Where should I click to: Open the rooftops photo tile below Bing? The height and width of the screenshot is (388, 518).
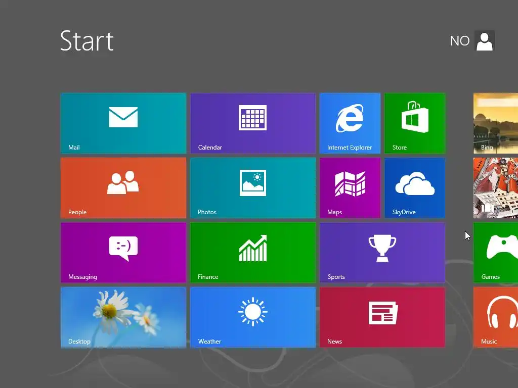496,188
